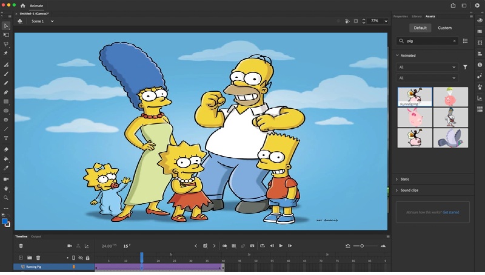
Task: Select the Fluid Brush tool
Action: [6, 65]
